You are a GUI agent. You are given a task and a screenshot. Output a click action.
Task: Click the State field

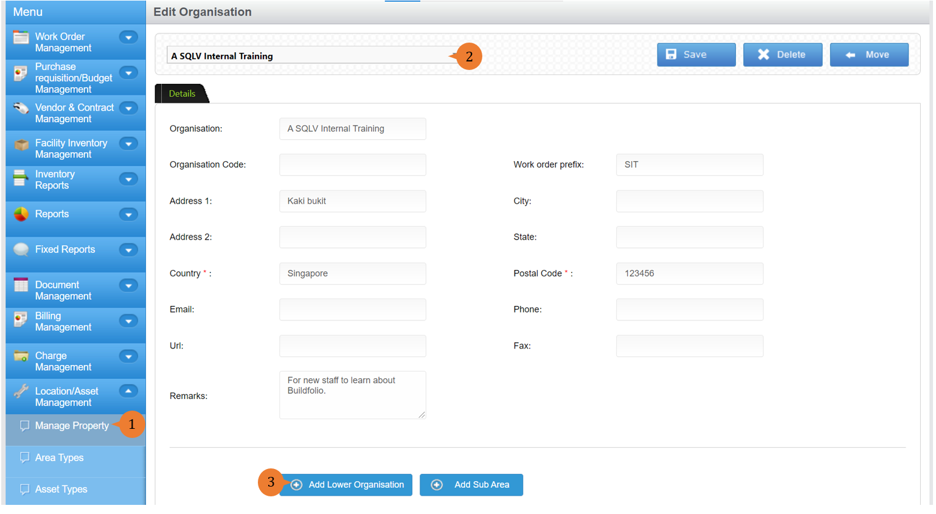point(690,237)
